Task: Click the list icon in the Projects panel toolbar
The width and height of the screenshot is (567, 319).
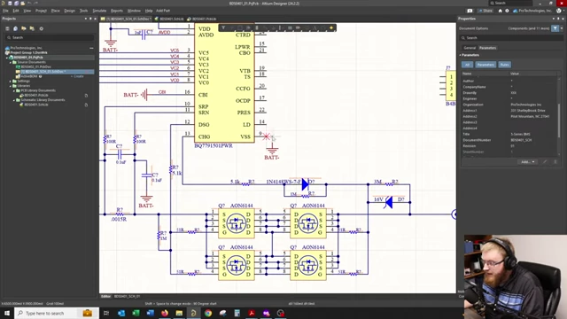Action: coord(7,28)
